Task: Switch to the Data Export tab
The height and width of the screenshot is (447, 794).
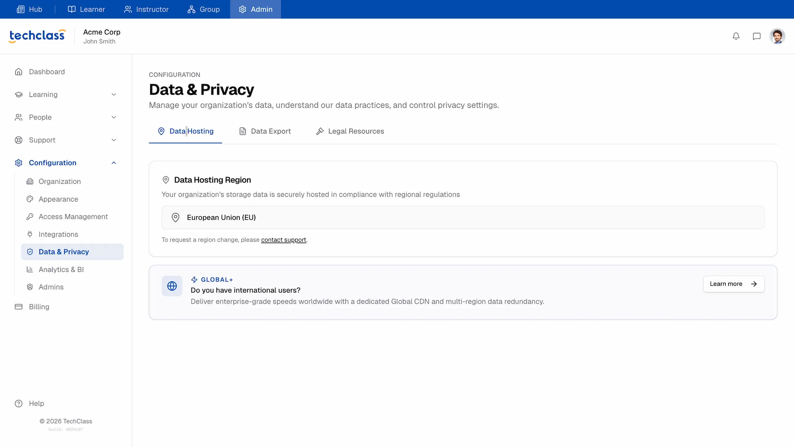Action: (265, 131)
